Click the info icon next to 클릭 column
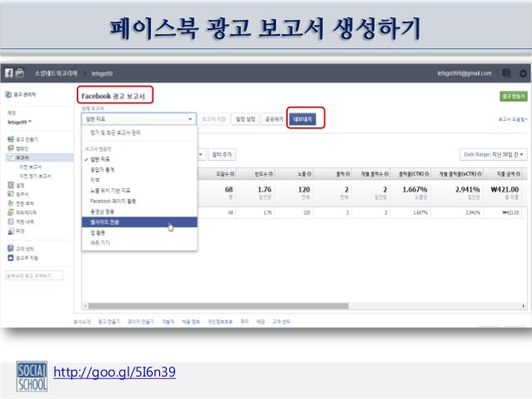532x399 pixels. click(348, 174)
